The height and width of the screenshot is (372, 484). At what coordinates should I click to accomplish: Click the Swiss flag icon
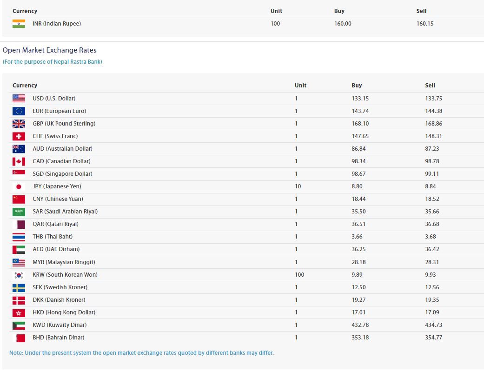pos(19,136)
